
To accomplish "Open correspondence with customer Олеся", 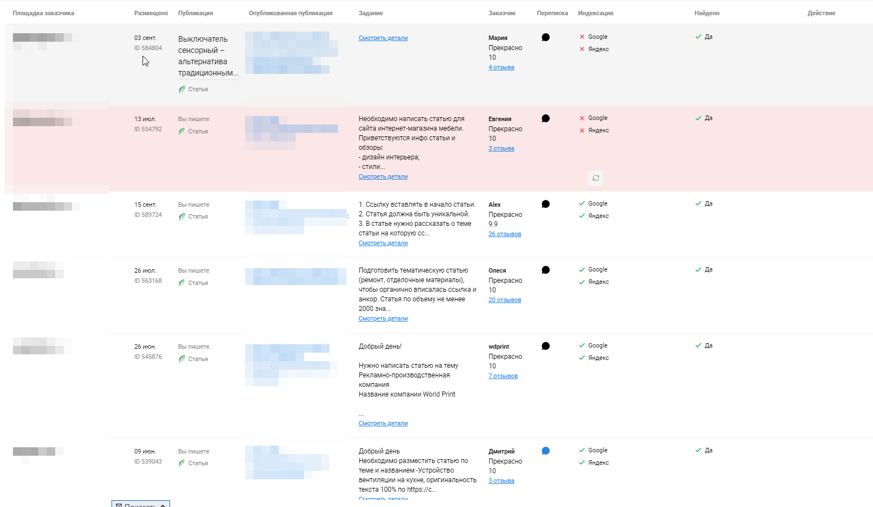I will coord(545,270).
